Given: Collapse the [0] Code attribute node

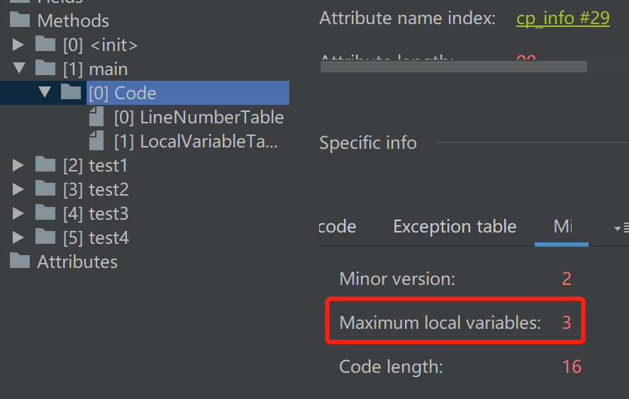Looking at the screenshot, I should click(x=45, y=92).
